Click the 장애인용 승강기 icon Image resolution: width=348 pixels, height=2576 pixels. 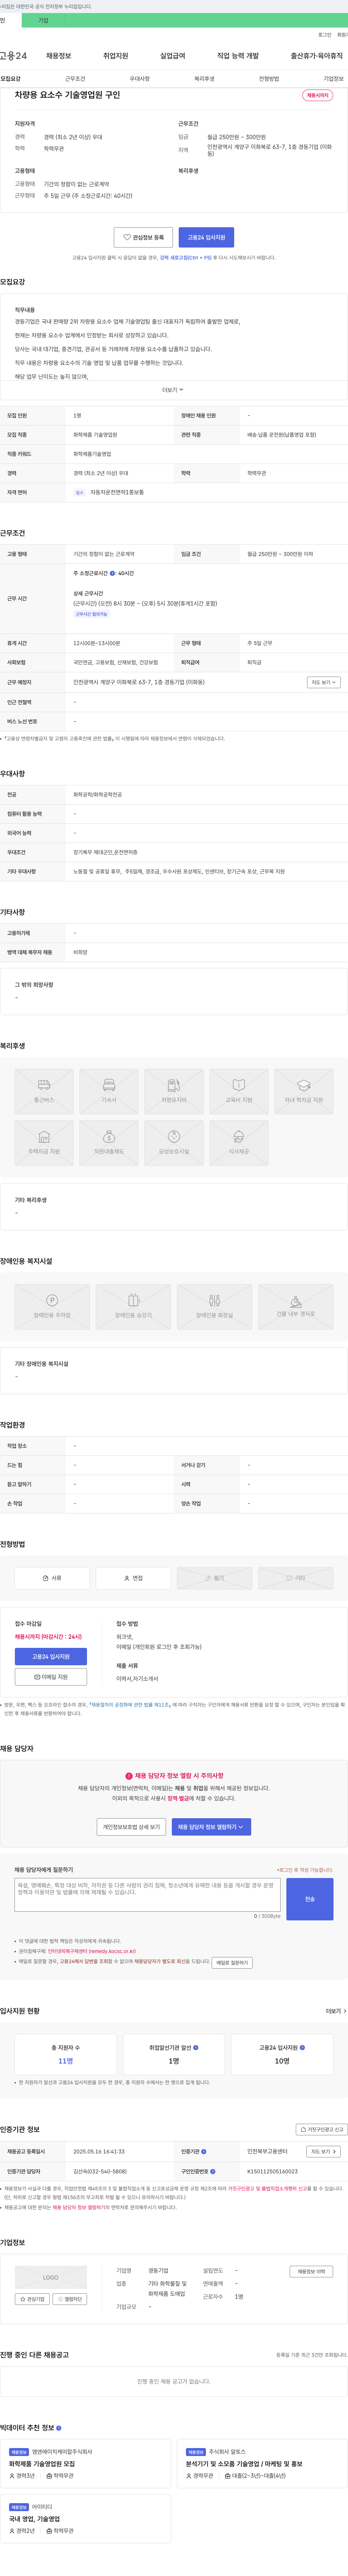(133, 1306)
